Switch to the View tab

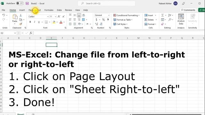tap(78, 10)
